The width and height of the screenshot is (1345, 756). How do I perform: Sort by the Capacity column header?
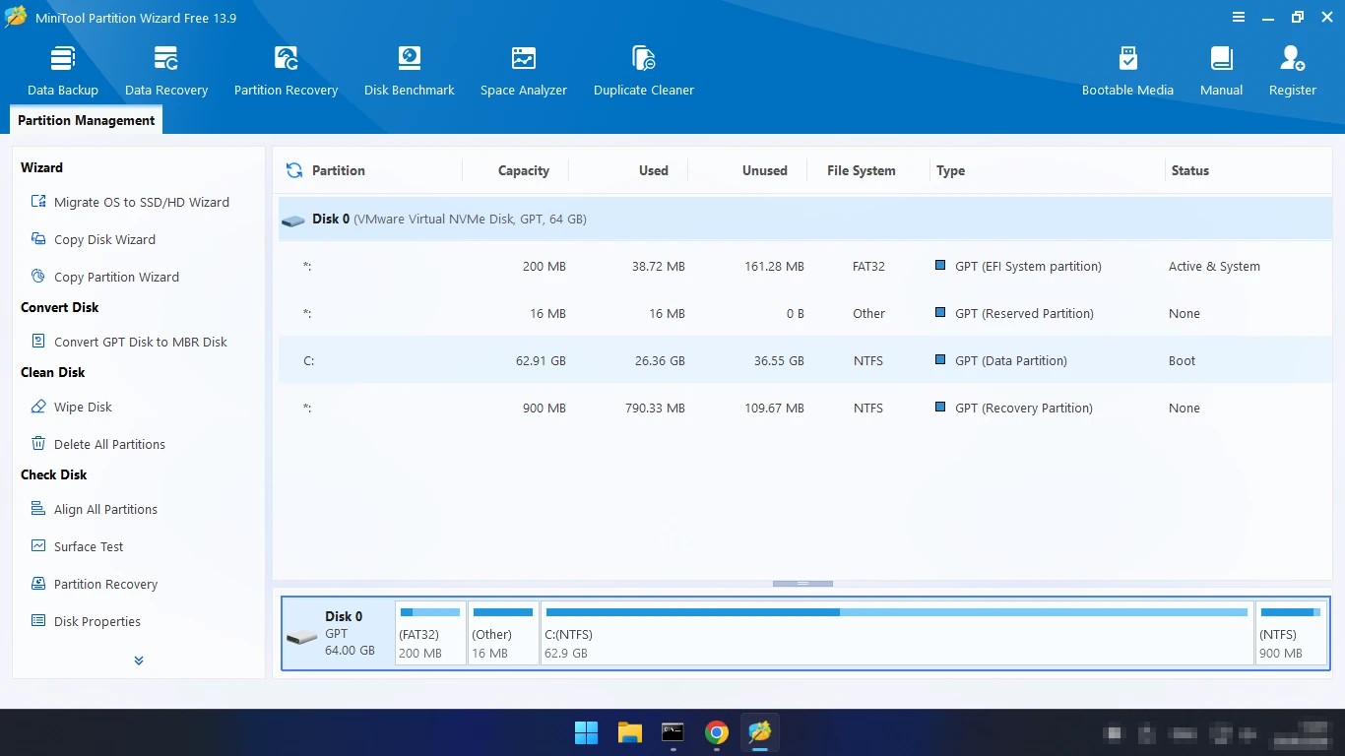click(523, 170)
